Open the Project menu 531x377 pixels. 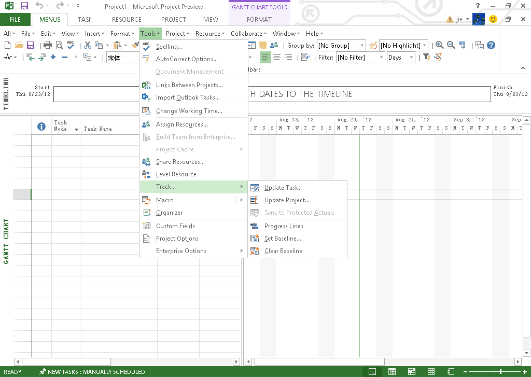[x=177, y=34]
